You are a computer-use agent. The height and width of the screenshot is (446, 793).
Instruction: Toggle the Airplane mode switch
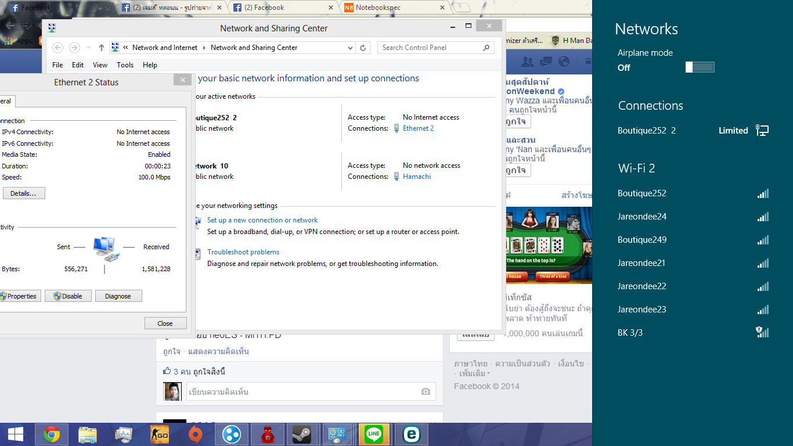(700, 67)
